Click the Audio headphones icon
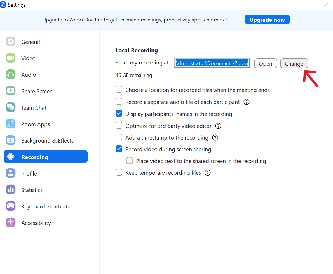The height and width of the screenshot is (274, 333). 11,74
